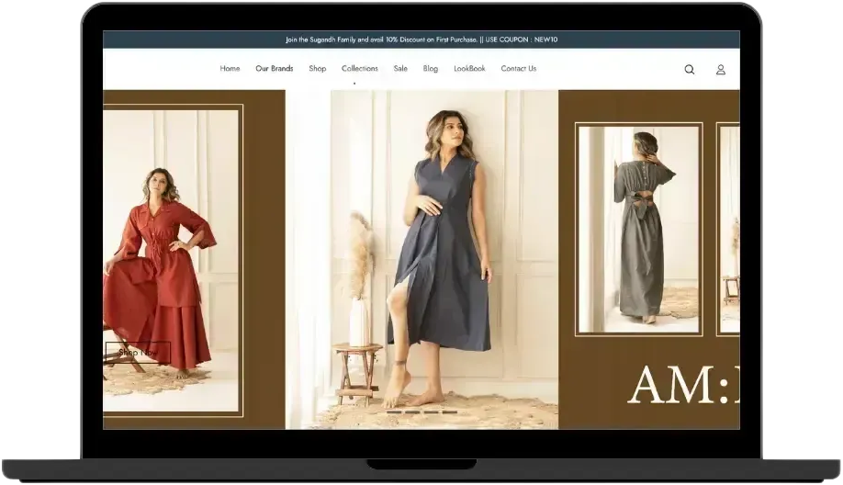Open the search magnifier icon

click(689, 69)
